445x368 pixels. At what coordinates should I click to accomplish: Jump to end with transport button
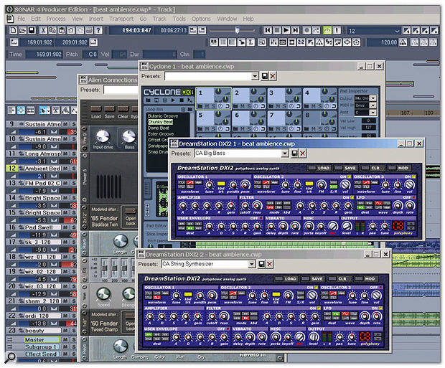[295, 30]
